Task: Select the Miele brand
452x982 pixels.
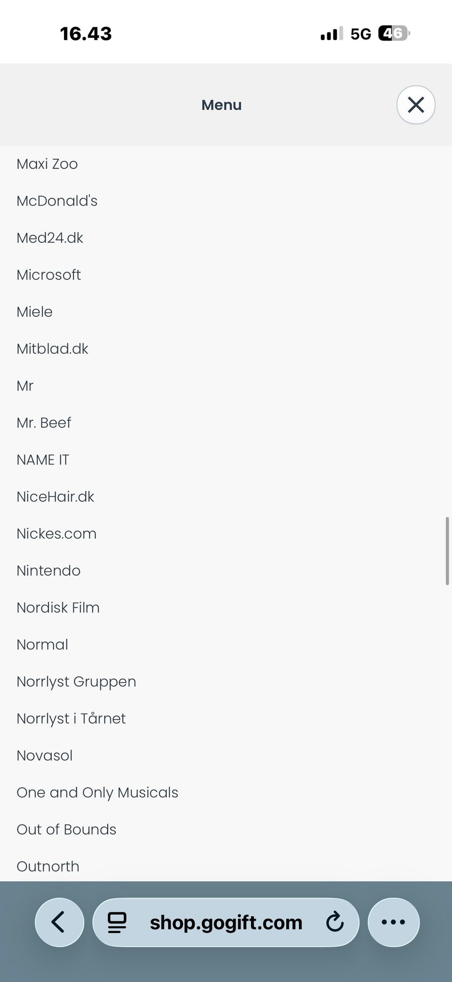Action: pyautogui.click(x=34, y=312)
